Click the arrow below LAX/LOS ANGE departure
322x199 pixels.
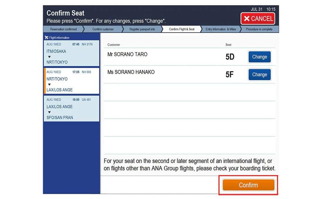coord(49,112)
